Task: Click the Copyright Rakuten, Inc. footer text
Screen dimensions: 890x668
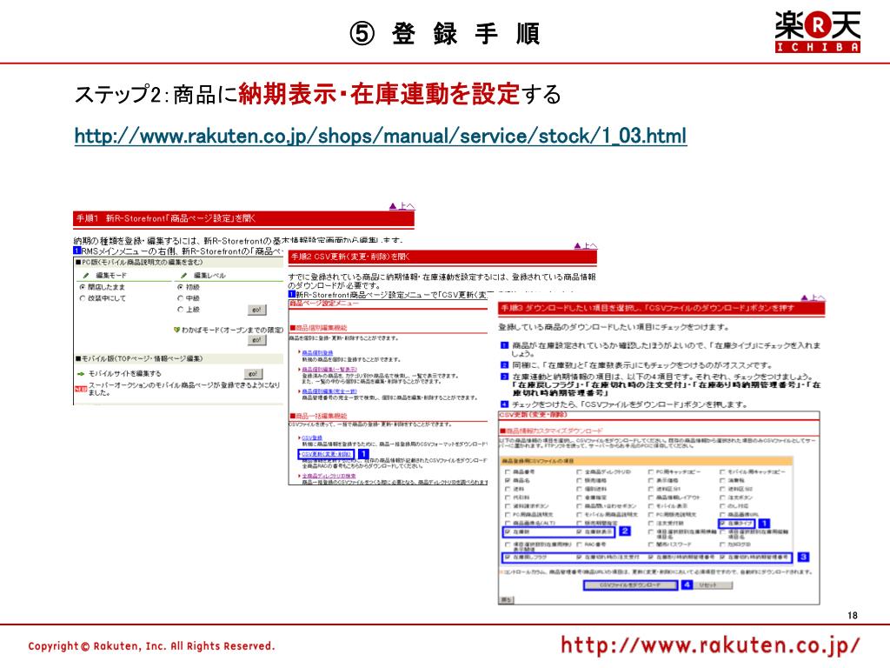Action: click(151, 646)
